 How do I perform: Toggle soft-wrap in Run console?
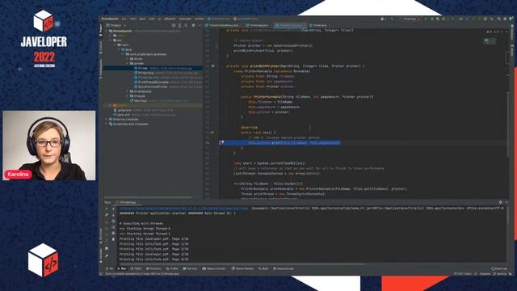(x=113, y=221)
